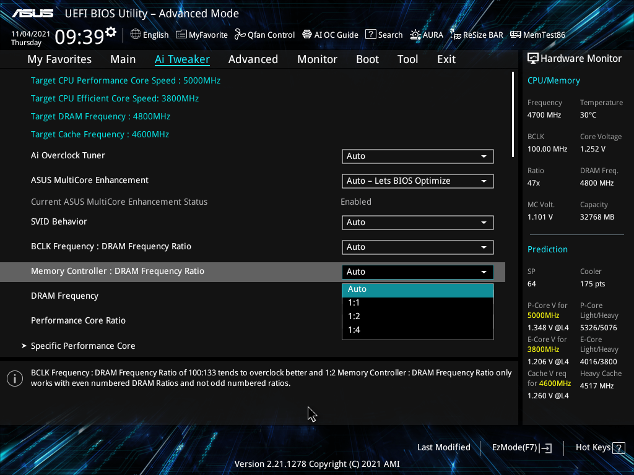Open Ai Overclock Tuner dropdown
Image resolution: width=634 pixels, height=475 pixels.
pos(418,156)
